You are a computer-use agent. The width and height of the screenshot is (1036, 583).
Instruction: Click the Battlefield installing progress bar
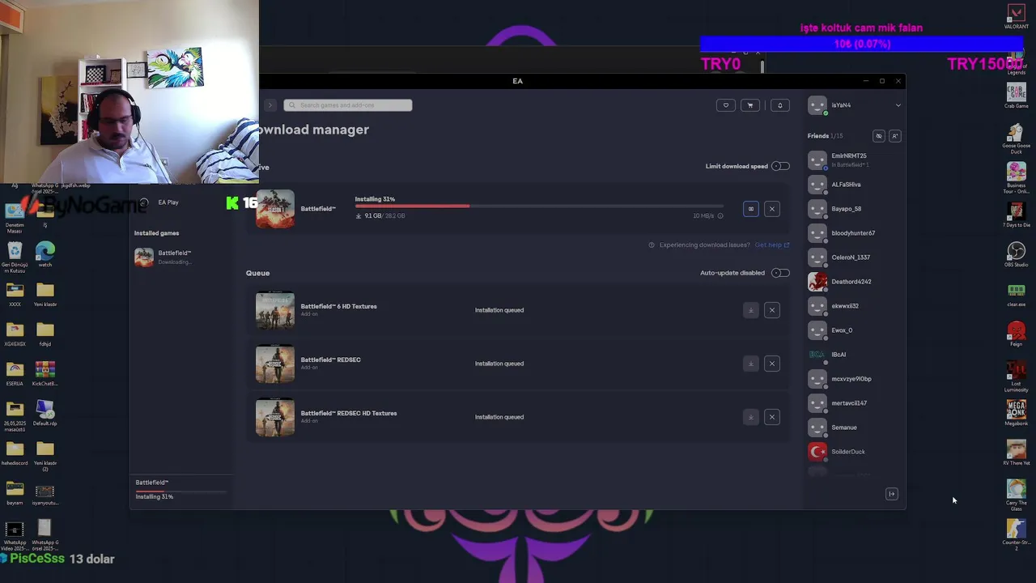pyautogui.click(x=539, y=206)
